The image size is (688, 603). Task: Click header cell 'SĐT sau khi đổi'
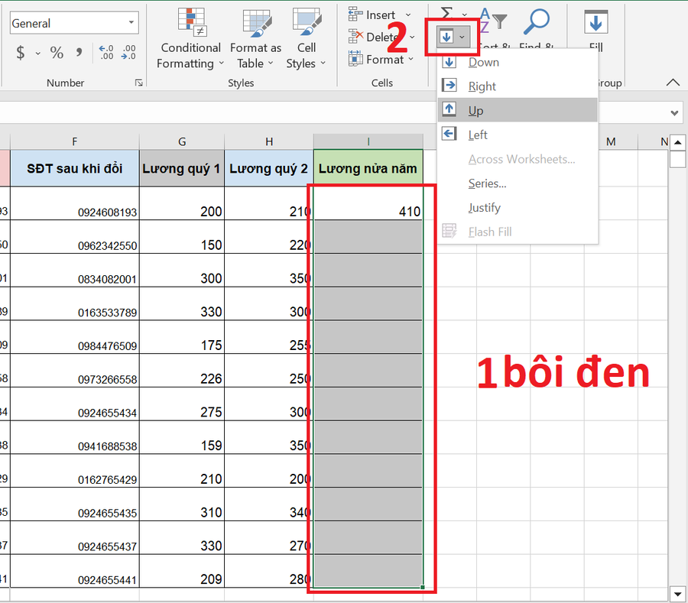point(75,168)
